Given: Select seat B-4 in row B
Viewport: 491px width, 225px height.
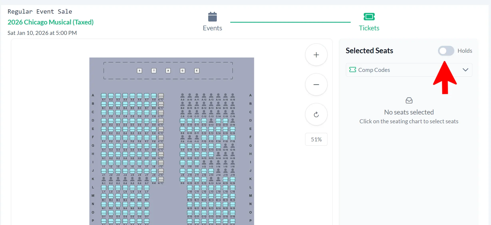Looking at the screenshot, I should click(x=125, y=104).
